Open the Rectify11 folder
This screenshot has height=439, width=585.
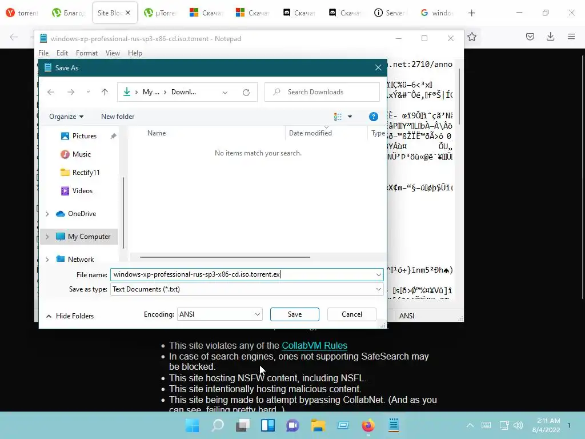[x=86, y=173]
